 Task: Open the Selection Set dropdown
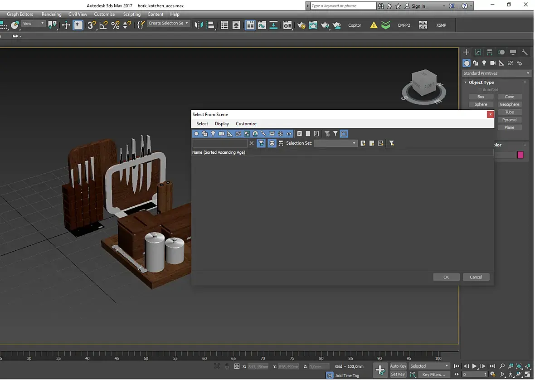336,143
